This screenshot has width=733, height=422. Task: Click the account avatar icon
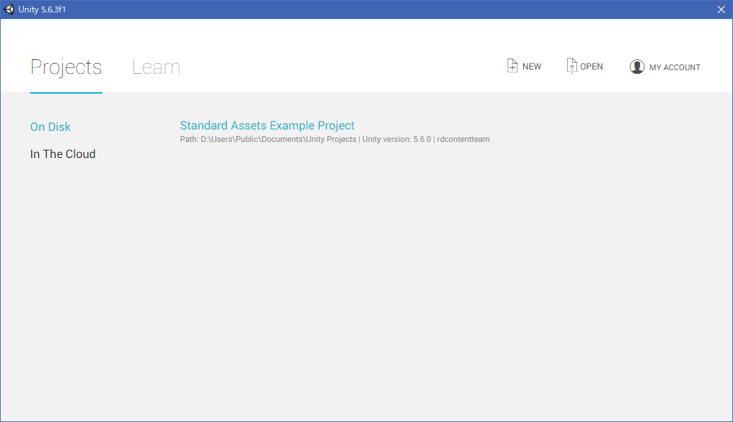point(636,67)
